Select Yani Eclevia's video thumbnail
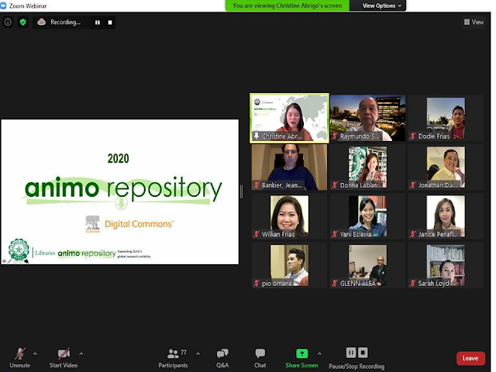Viewport: 496px width, 372px height. [x=367, y=216]
